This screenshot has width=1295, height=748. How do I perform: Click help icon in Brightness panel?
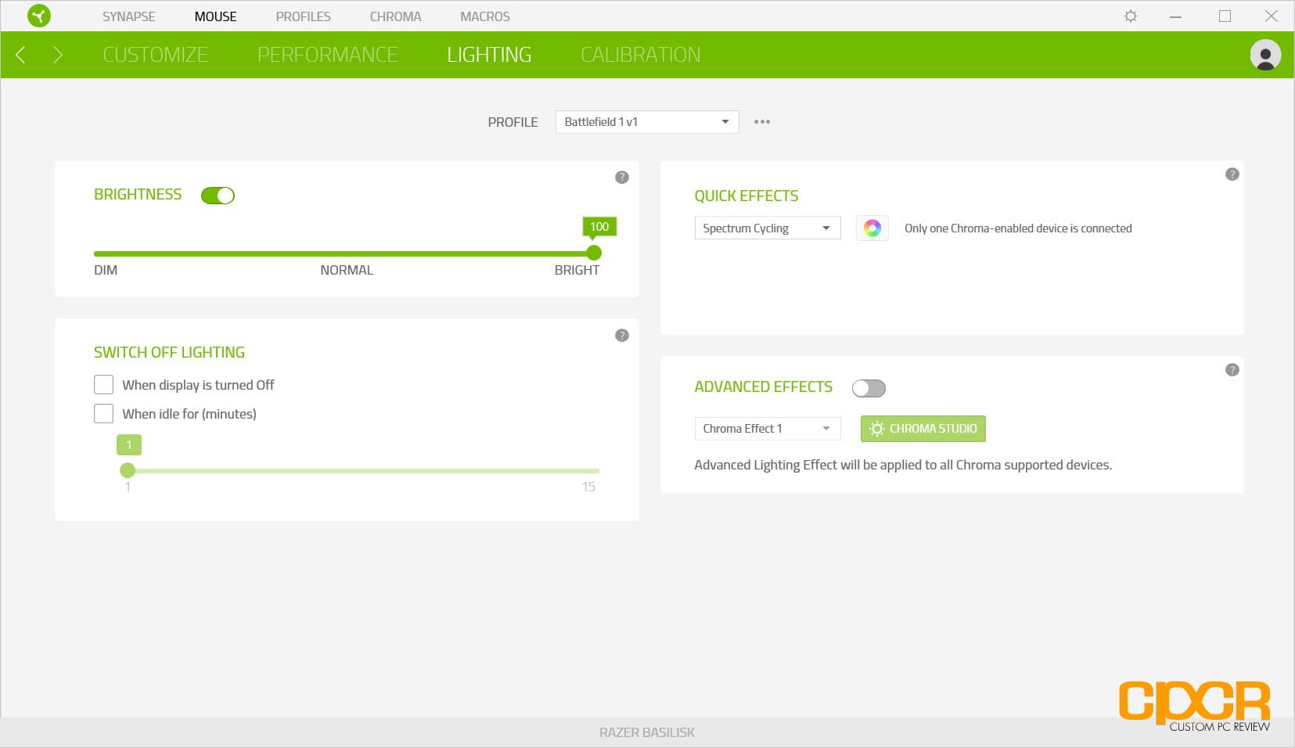(x=622, y=177)
